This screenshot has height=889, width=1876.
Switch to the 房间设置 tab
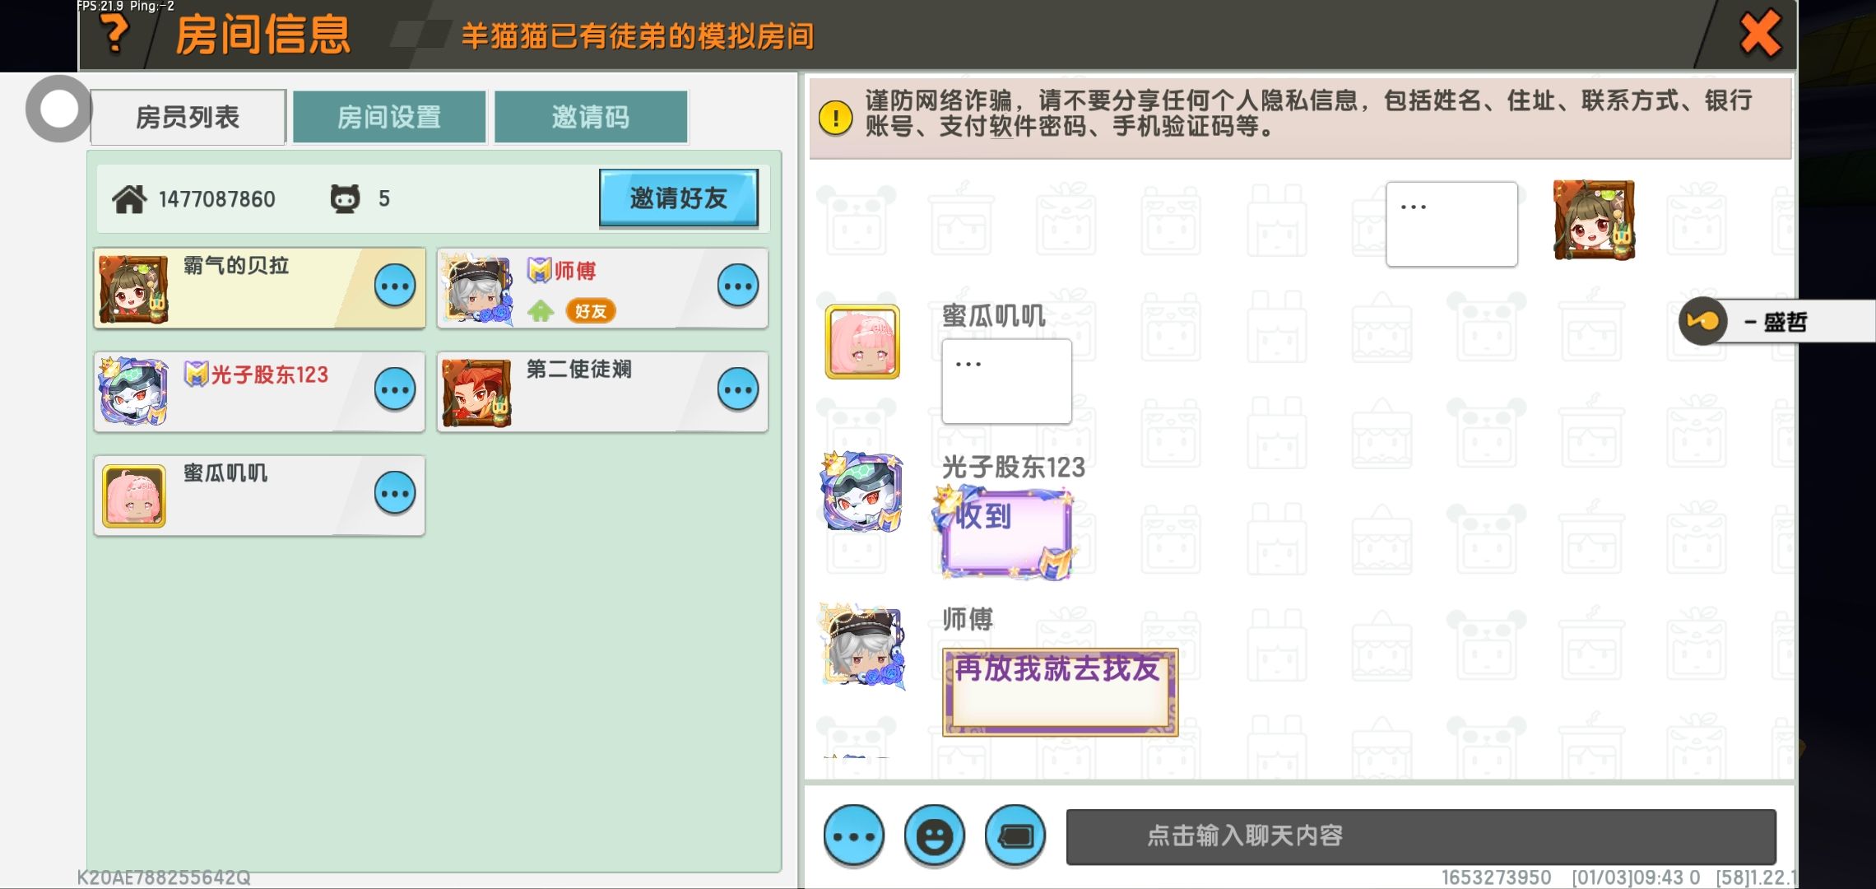pos(389,117)
